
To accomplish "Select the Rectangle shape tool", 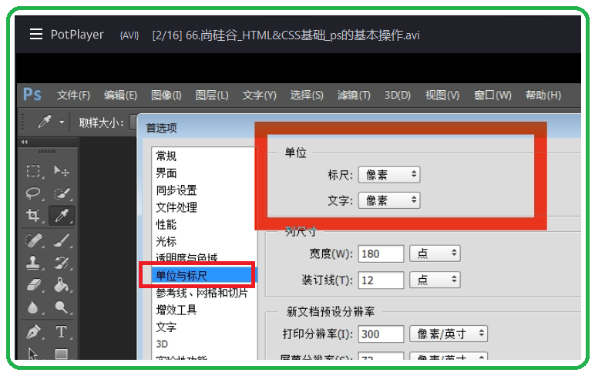I will point(62,354).
